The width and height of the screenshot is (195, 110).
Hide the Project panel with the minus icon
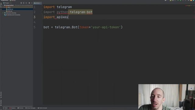click(x=32, y=3)
